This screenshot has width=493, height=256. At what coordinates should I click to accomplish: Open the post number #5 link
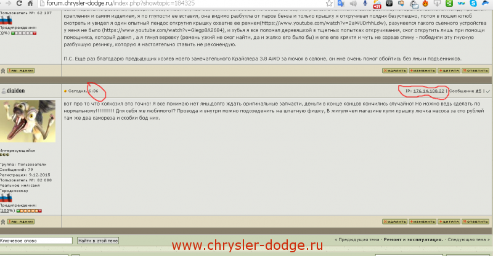tap(478, 91)
